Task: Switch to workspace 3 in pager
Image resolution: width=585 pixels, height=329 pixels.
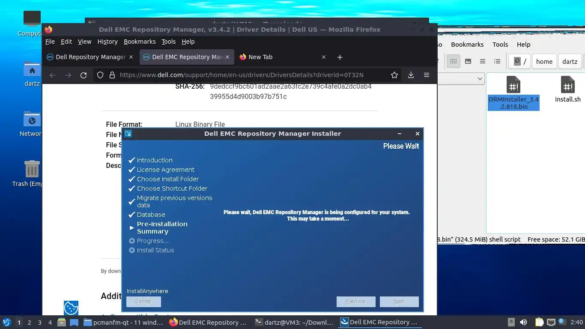Action: tap(40, 323)
